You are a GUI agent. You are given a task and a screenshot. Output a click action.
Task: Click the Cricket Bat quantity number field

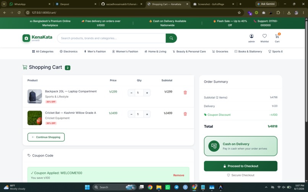(x=139, y=114)
